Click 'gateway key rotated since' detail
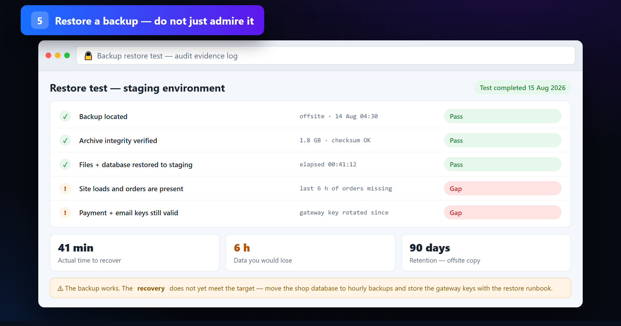621x326 pixels. pyautogui.click(x=344, y=212)
